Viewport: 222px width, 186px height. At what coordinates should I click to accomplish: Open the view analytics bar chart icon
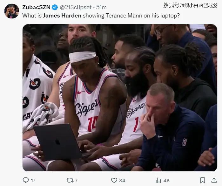click(158, 180)
